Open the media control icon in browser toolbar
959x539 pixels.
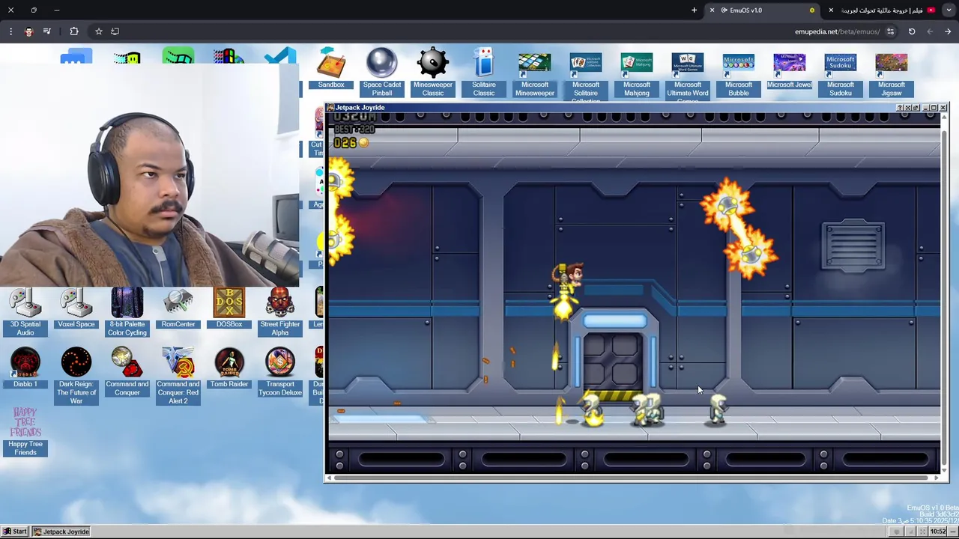(47, 31)
